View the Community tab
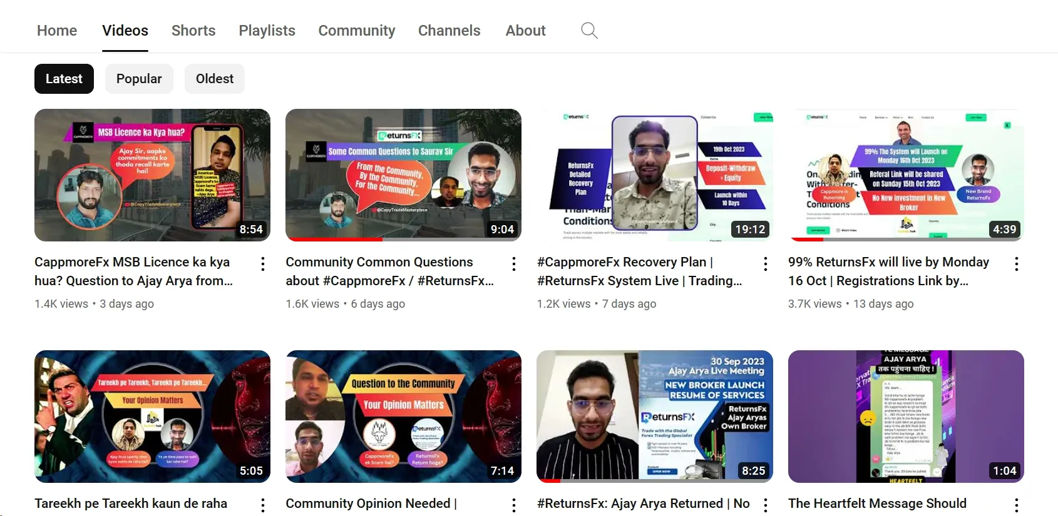 pos(357,31)
